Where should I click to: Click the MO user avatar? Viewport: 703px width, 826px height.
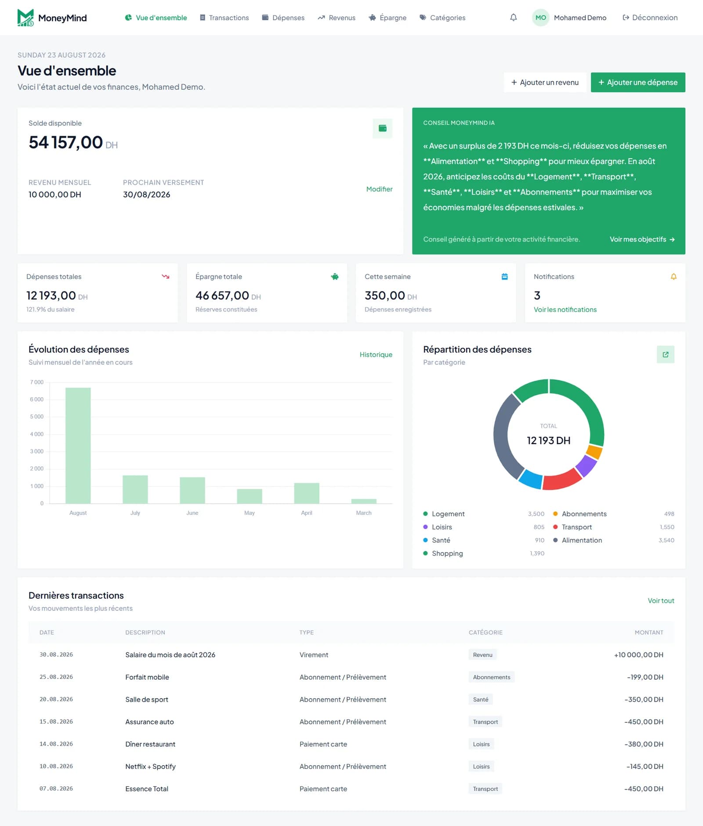tap(540, 18)
